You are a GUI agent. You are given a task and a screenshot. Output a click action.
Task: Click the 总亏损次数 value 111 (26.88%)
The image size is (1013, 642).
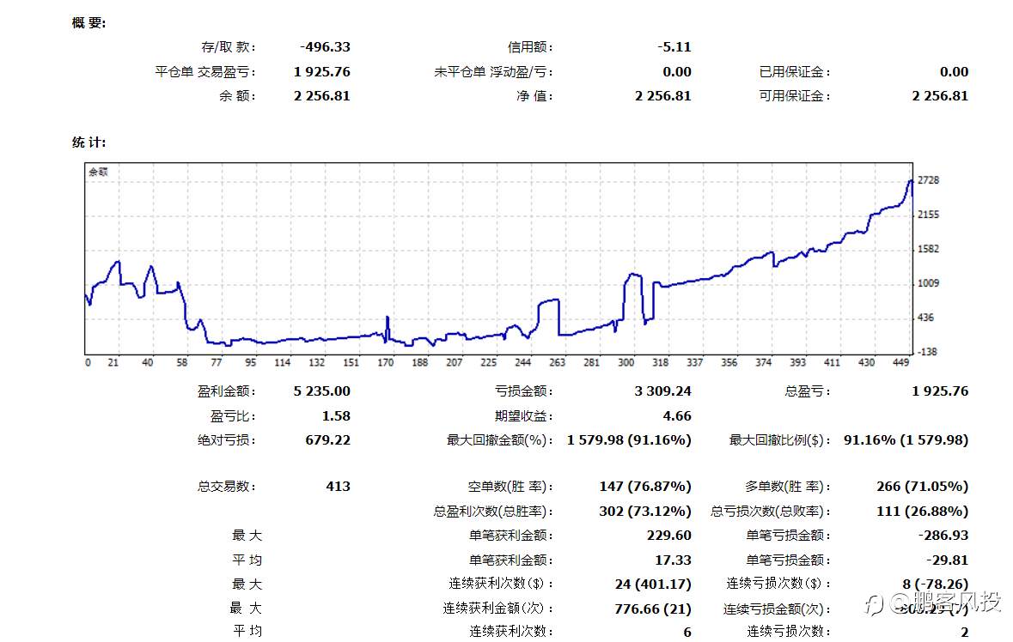[923, 512]
